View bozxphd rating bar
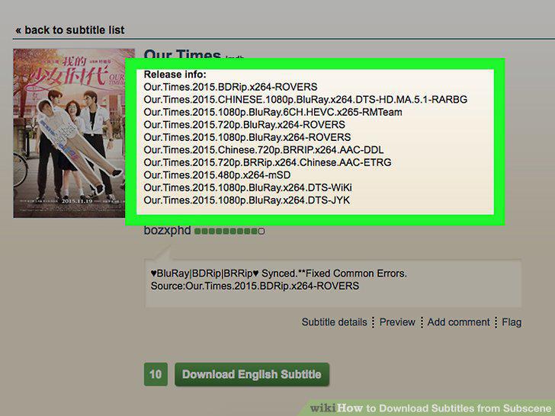 click(x=229, y=232)
